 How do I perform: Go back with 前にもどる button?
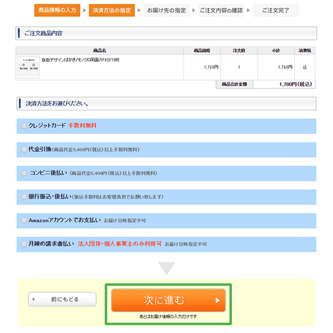(x=62, y=299)
